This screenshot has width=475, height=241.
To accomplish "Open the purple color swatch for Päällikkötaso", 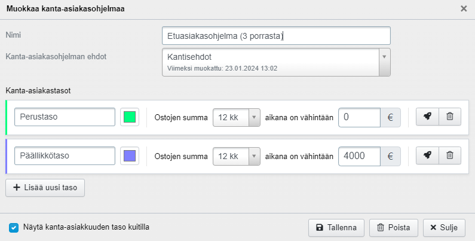I will pos(129,156).
